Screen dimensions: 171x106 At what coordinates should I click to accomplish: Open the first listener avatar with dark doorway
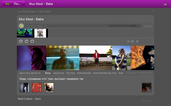[x=24, y=87]
